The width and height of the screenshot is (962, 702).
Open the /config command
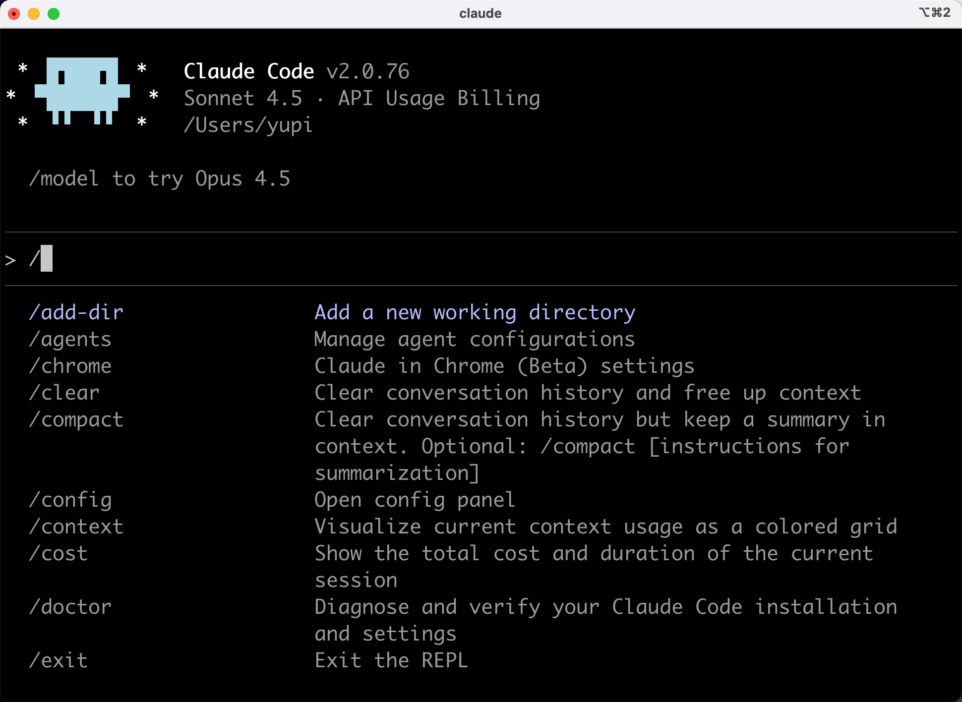(70, 500)
